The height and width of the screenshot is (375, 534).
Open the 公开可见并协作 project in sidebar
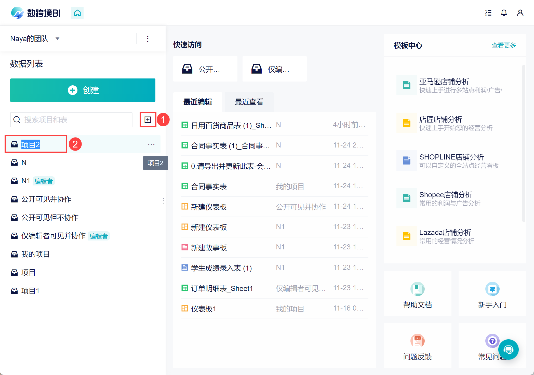pyautogui.click(x=46, y=199)
